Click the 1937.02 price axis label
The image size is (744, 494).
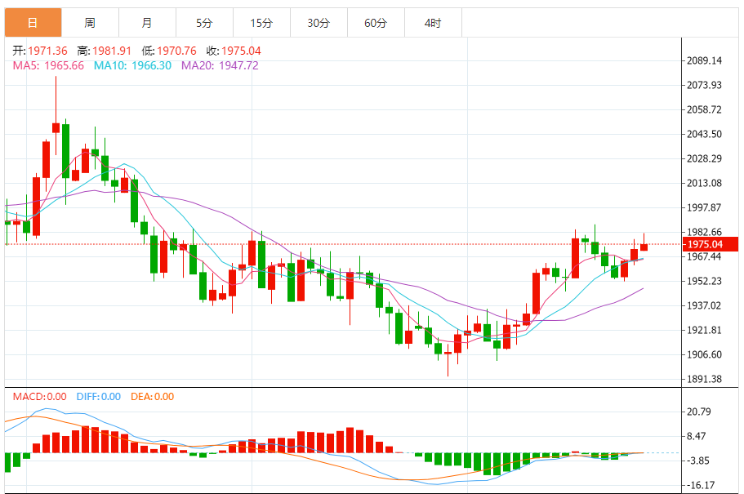coord(704,305)
